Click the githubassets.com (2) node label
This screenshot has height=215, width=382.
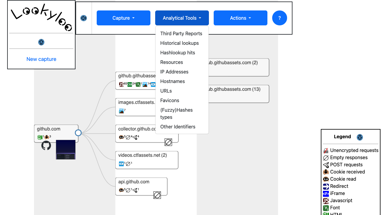(x=233, y=63)
